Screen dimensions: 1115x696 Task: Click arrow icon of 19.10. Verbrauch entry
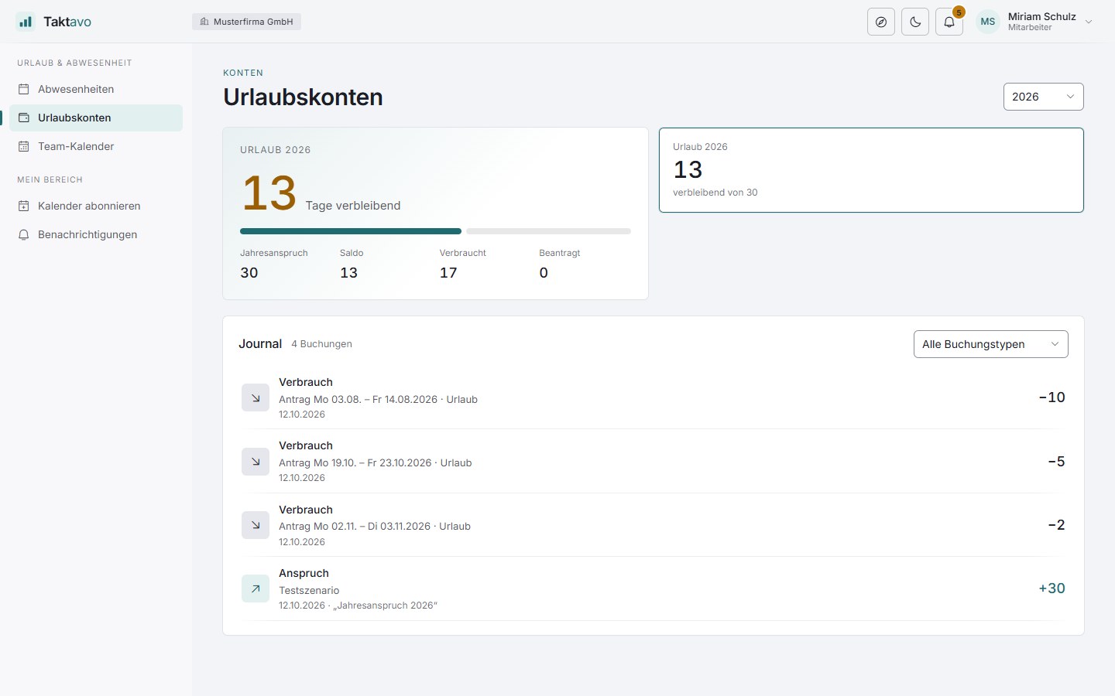click(x=256, y=462)
